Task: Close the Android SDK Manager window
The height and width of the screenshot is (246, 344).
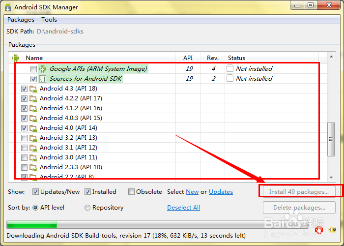Action: click(x=328, y=5)
